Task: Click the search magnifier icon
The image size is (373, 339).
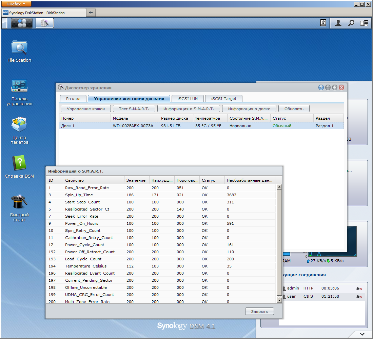Action: coord(351,23)
